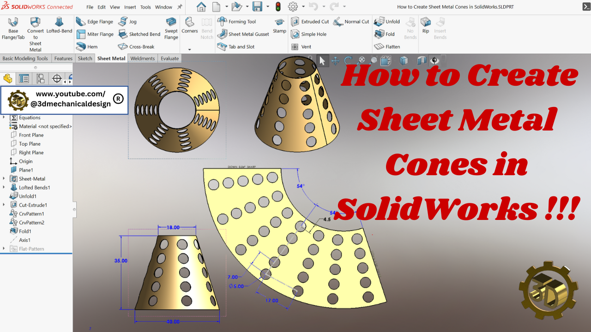The width and height of the screenshot is (591, 332).
Task: Choose the Edge Flange tool
Action: [x=95, y=22]
